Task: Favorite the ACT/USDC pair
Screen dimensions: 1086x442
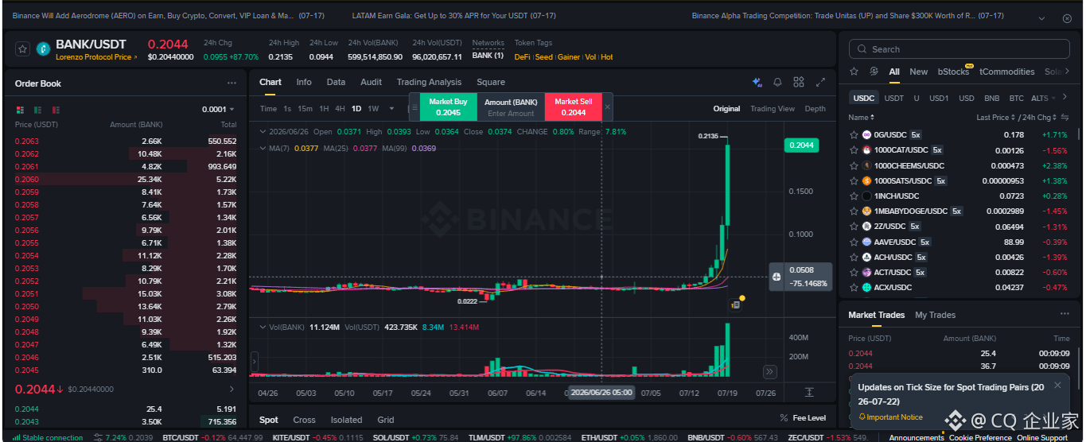Action: pos(854,272)
